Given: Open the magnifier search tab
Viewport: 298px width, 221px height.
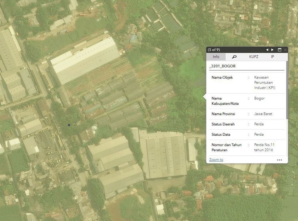Looking at the screenshot, I should click(x=234, y=57).
